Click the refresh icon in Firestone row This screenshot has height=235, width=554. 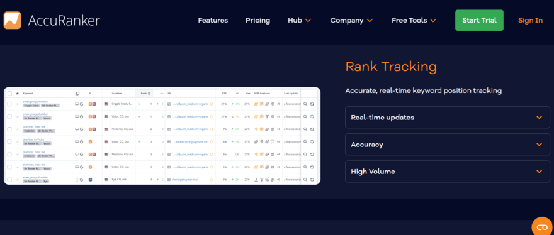point(312,154)
